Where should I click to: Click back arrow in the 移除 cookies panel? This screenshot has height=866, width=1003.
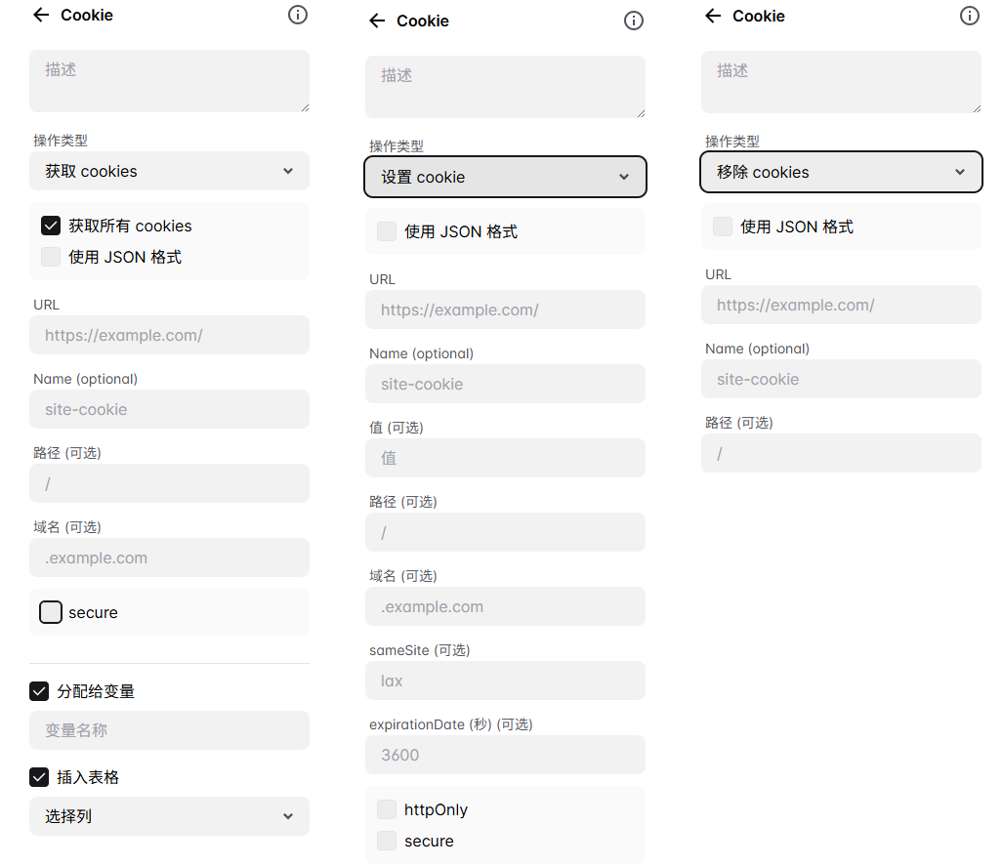pos(713,16)
